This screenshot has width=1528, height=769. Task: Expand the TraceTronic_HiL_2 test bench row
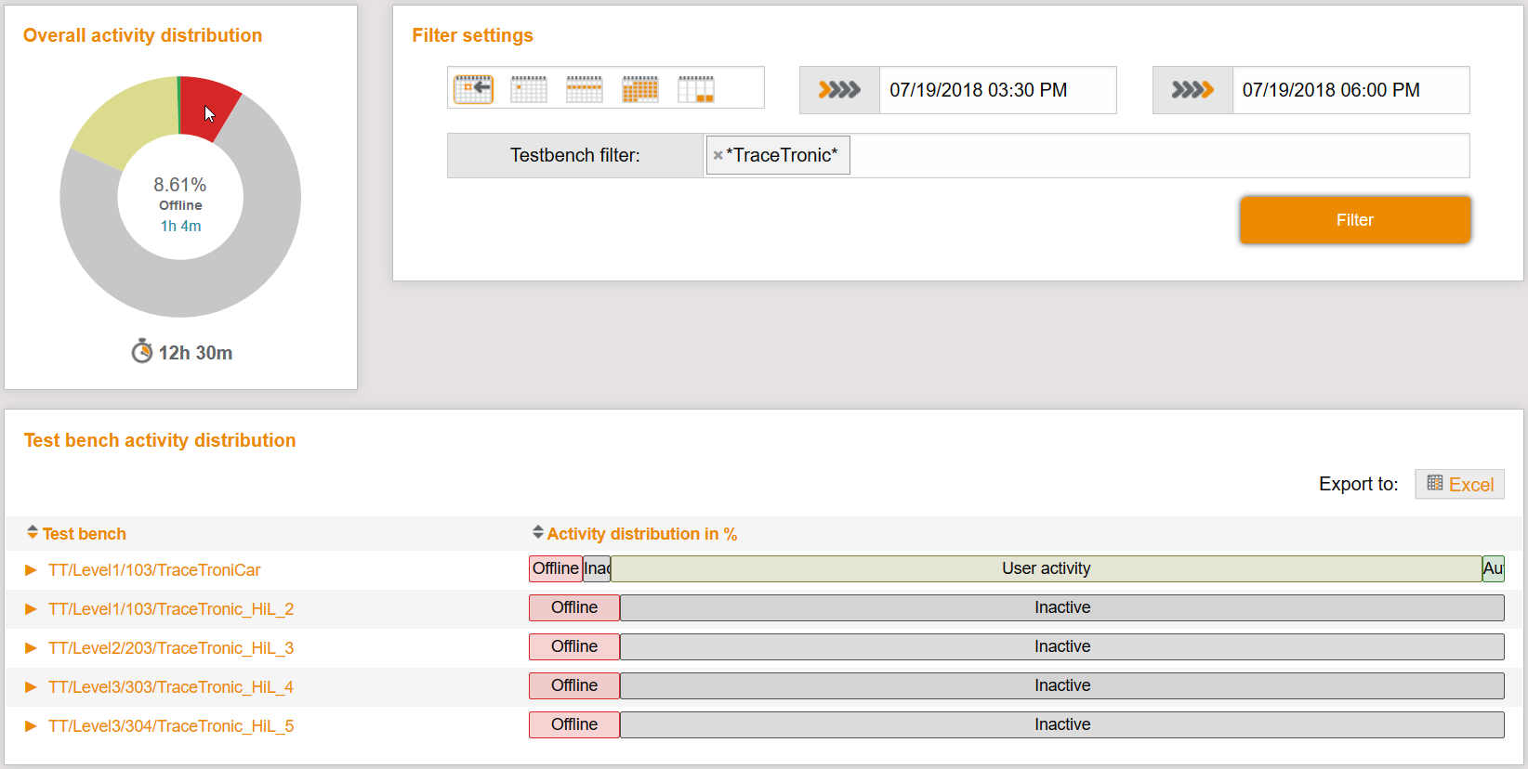(31, 609)
